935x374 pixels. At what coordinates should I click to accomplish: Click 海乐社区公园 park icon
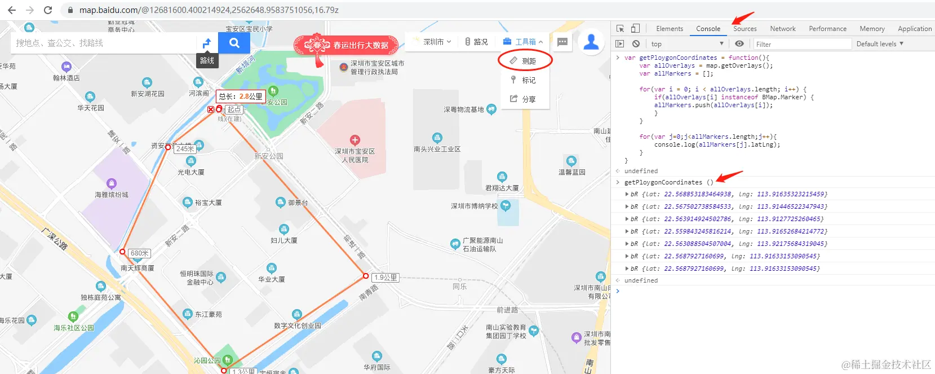click(73, 316)
